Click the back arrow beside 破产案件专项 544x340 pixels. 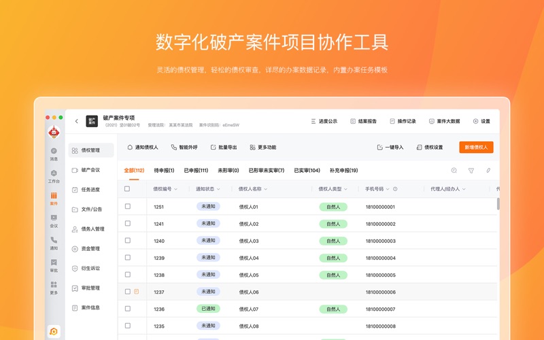[x=76, y=121]
